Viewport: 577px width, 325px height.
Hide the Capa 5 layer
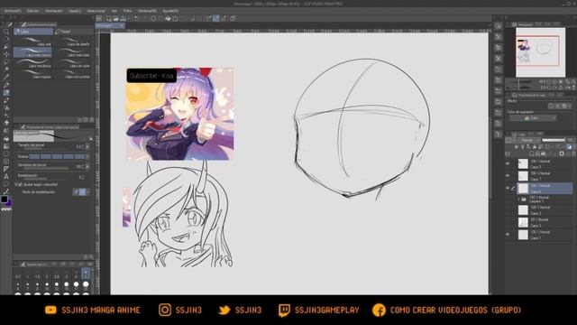(x=508, y=163)
